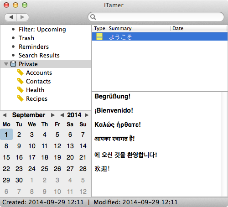The height and width of the screenshot is (207, 228).
Task: Select September 17 in the calendar
Action: 32,157
